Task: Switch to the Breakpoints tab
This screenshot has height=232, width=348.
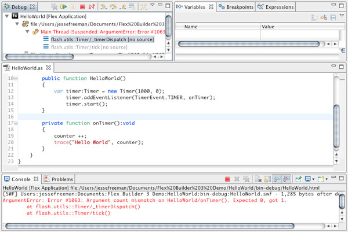Action: point(236,7)
